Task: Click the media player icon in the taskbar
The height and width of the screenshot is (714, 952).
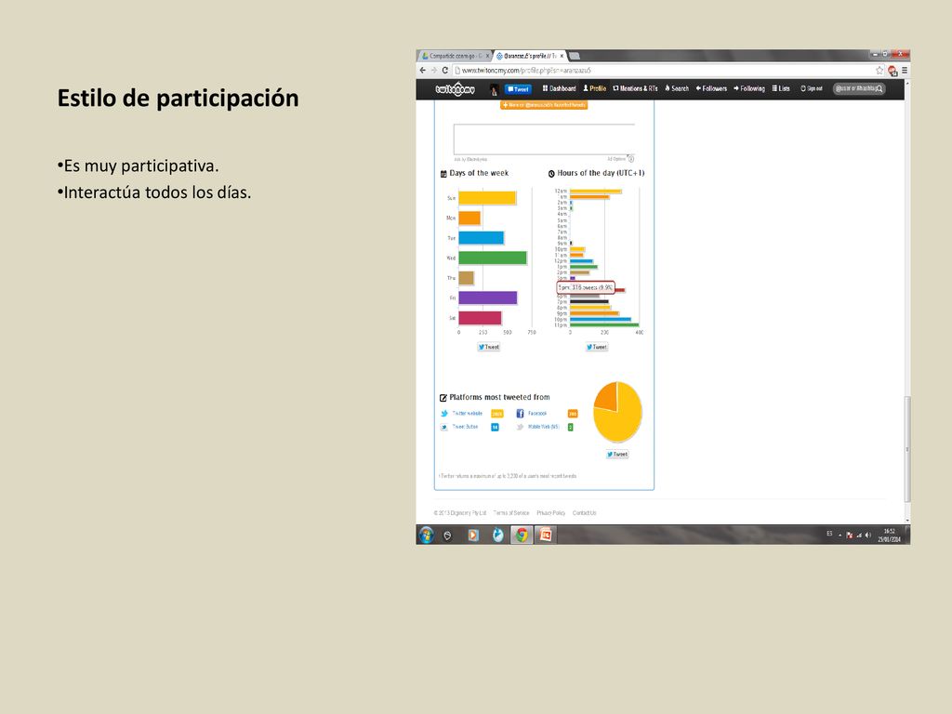Action: tap(473, 535)
